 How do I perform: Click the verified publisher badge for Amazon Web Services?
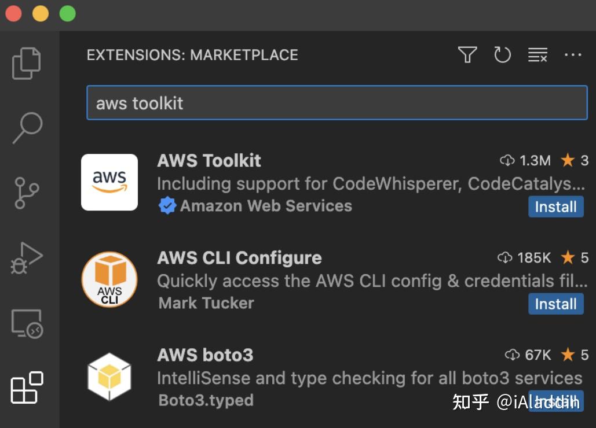[x=167, y=205]
